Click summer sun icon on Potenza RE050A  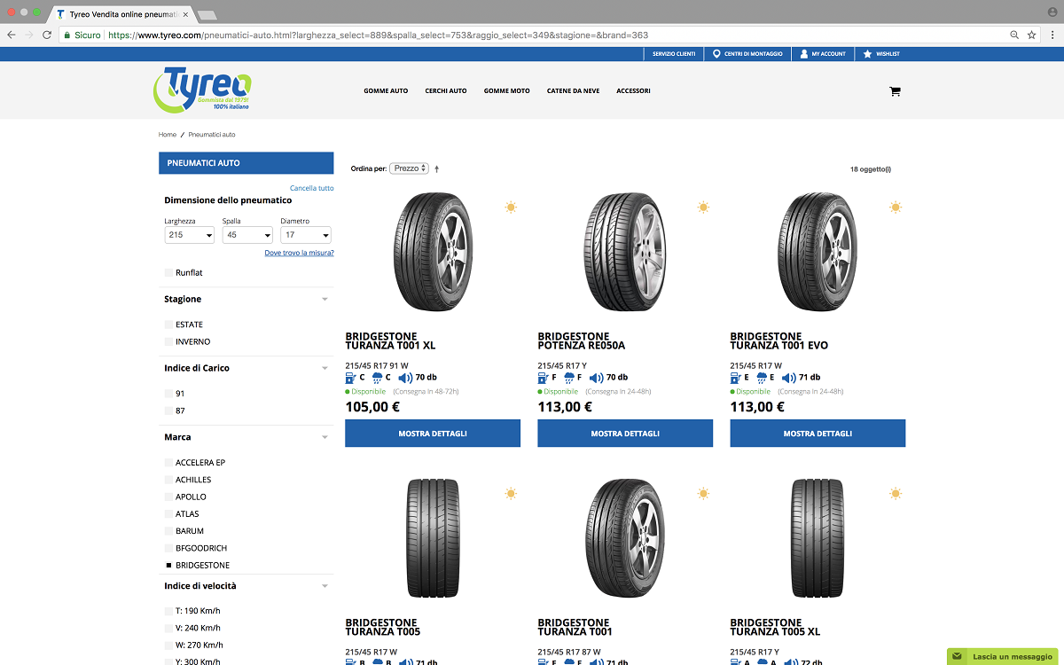703,207
